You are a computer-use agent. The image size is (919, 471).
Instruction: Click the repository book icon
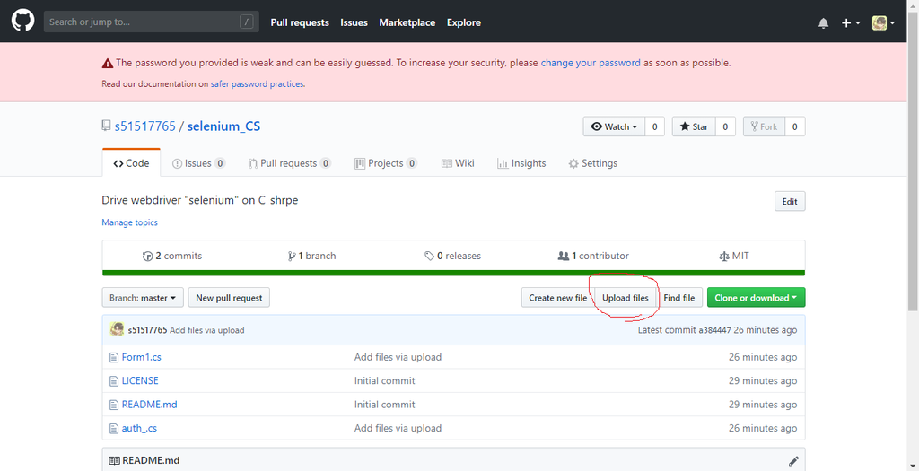tap(106, 126)
